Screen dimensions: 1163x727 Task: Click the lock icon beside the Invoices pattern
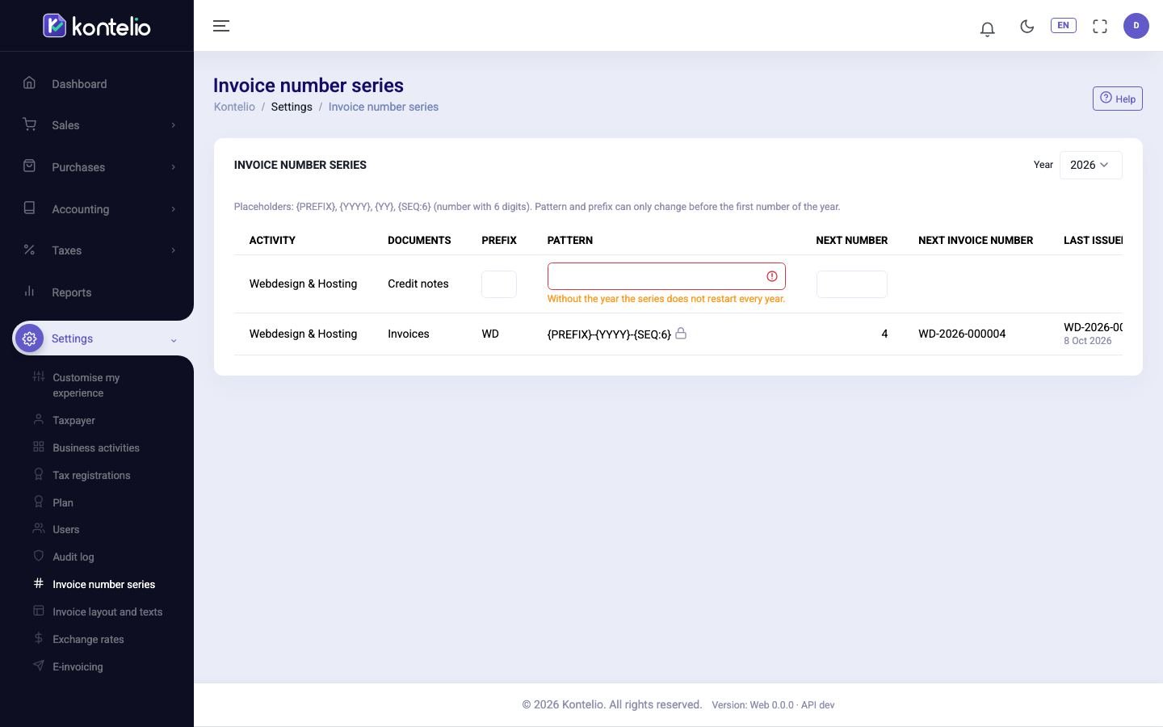tap(681, 333)
